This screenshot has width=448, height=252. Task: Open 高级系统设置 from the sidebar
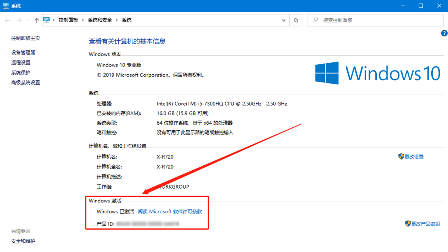[26, 83]
